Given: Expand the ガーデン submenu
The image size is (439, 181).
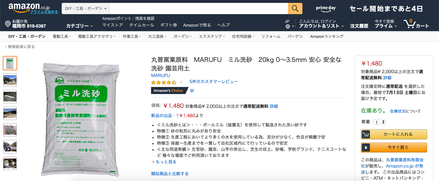Looking at the screenshot, I should pos(183,37).
